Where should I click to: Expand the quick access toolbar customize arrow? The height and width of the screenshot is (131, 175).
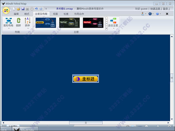pos(46,9)
